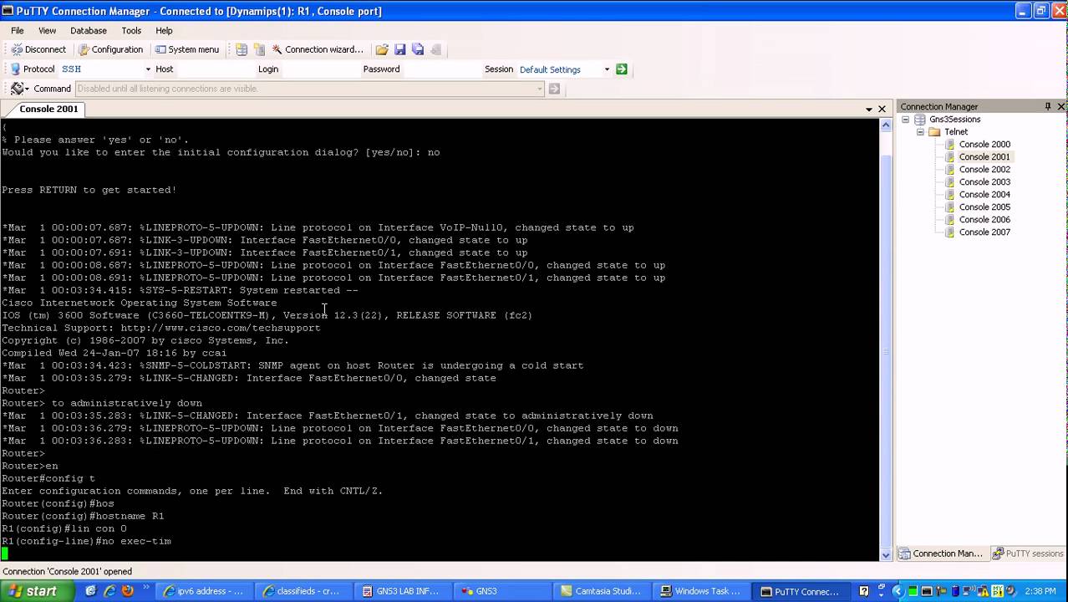1068x602 pixels.
Task: Click the disabled Command combo box
Action: [x=309, y=89]
